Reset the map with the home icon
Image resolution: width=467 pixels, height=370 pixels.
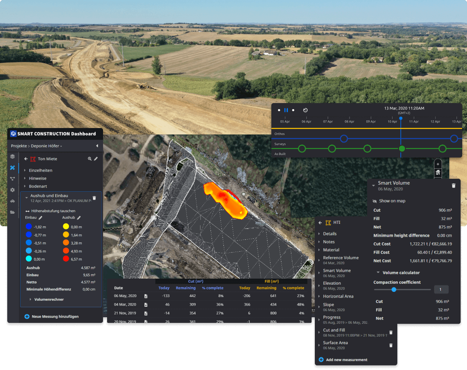pyautogui.click(x=438, y=172)
